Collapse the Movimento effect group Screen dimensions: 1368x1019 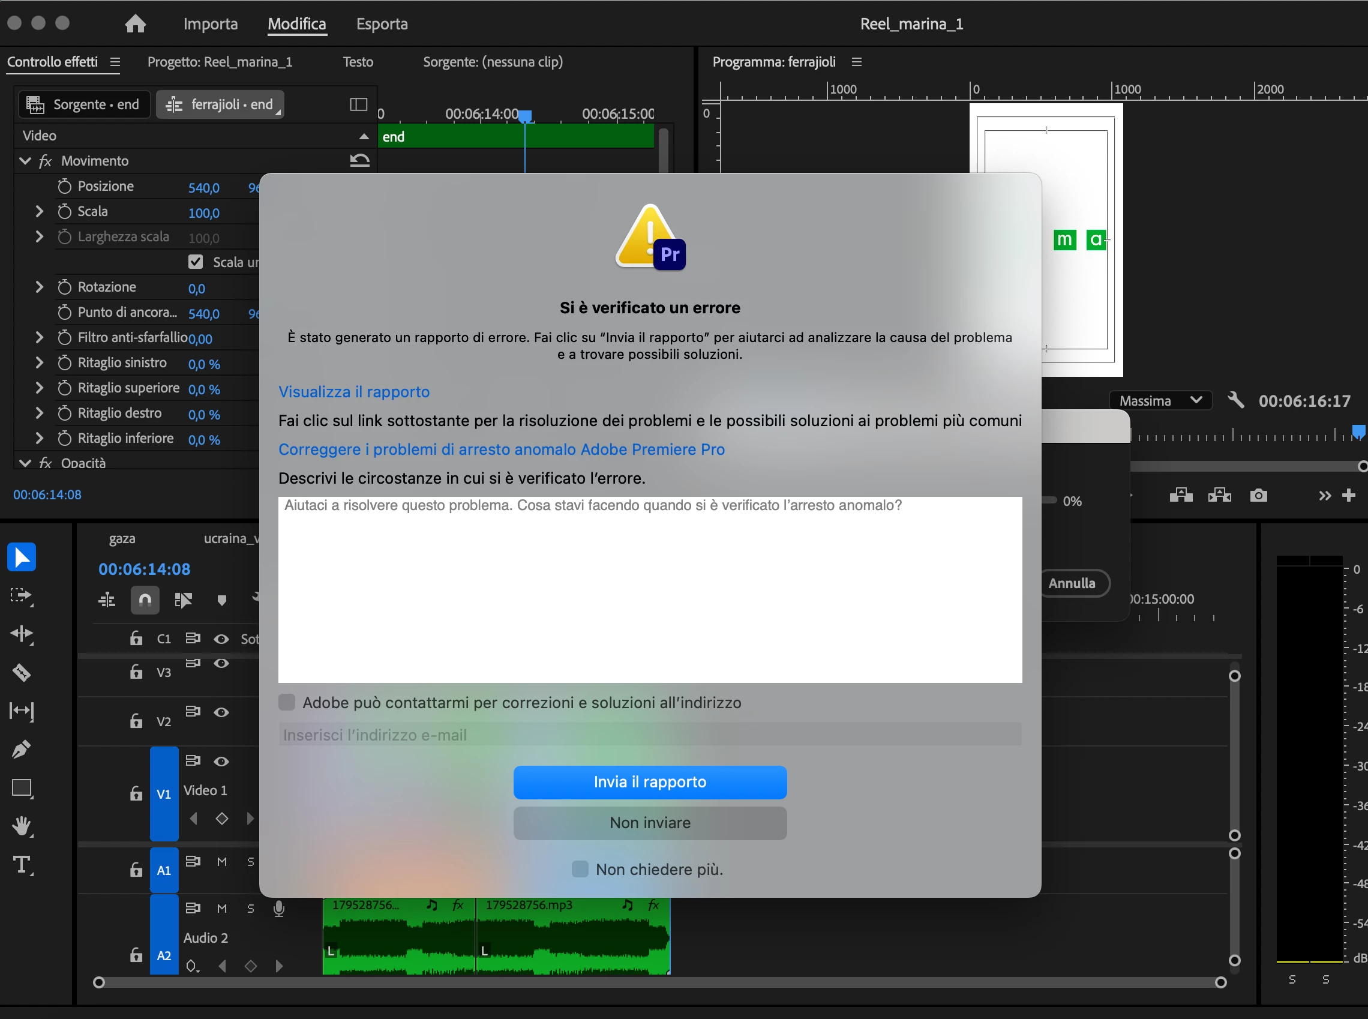25,161
